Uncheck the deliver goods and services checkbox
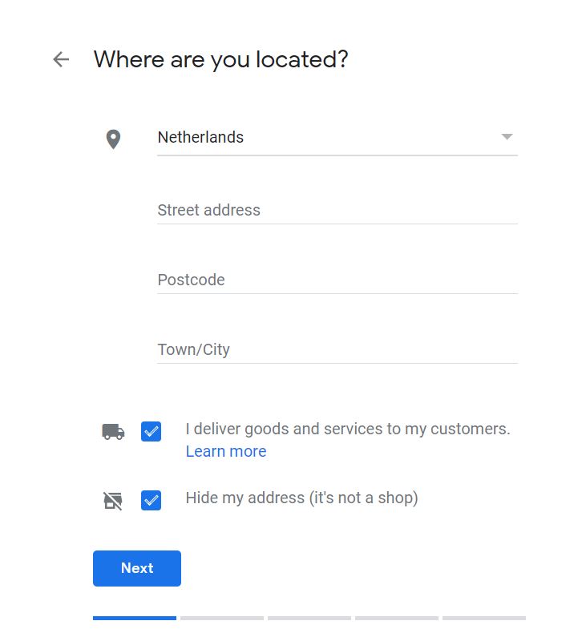 coord(151,432)
